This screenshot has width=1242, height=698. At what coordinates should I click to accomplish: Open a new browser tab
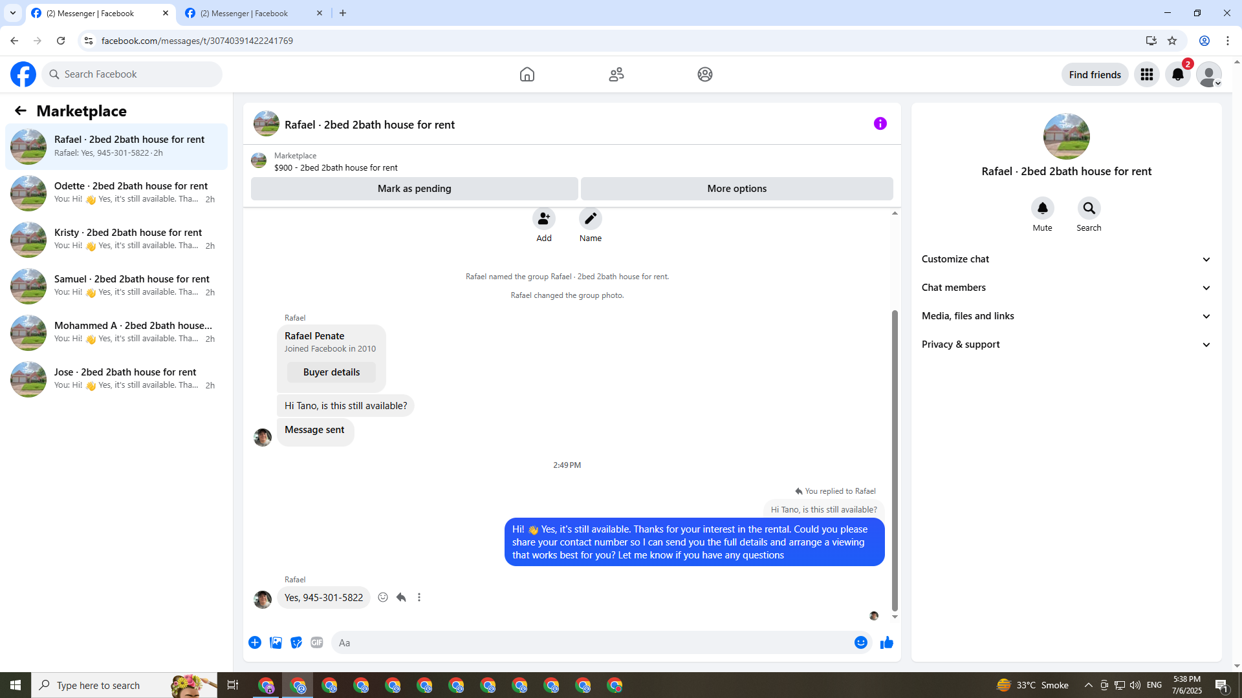pyautogui.click(x=343, y=14)
